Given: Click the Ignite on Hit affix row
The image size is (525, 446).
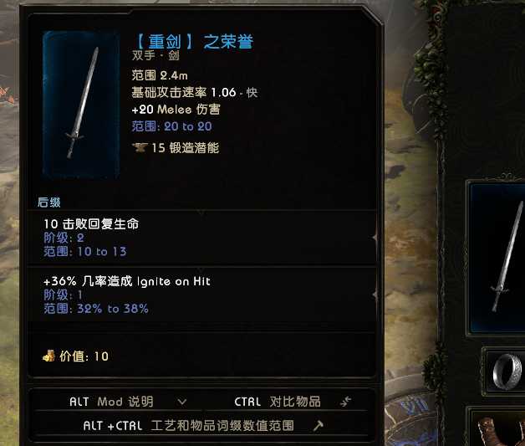Looking at the screenshot, I should click(x=201, y=295).
